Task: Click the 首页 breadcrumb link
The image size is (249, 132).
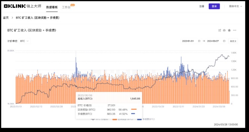Action: (x=6, y=18)
